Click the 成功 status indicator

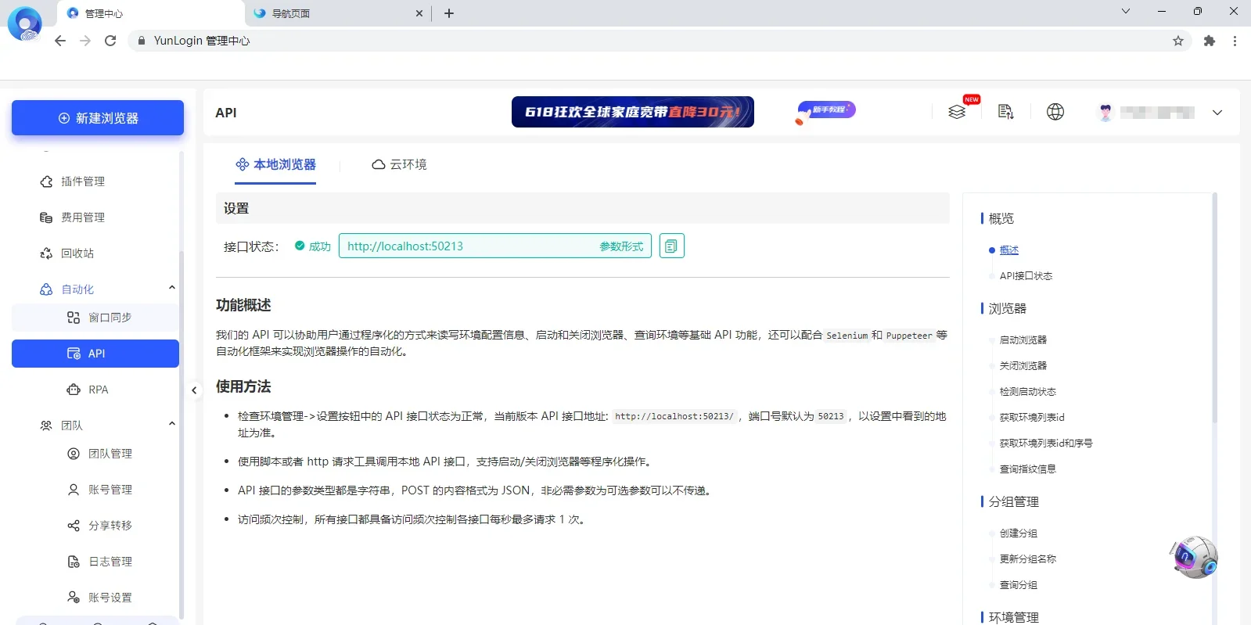[313, 246]
